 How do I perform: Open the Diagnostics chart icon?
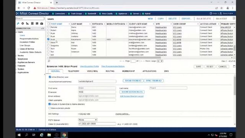pyautogui.click(x=27, y=23)
